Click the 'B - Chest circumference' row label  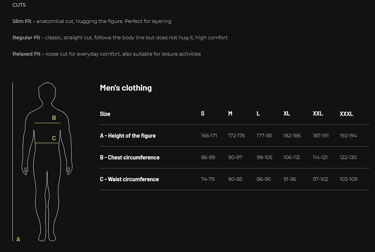coord(130,157)
